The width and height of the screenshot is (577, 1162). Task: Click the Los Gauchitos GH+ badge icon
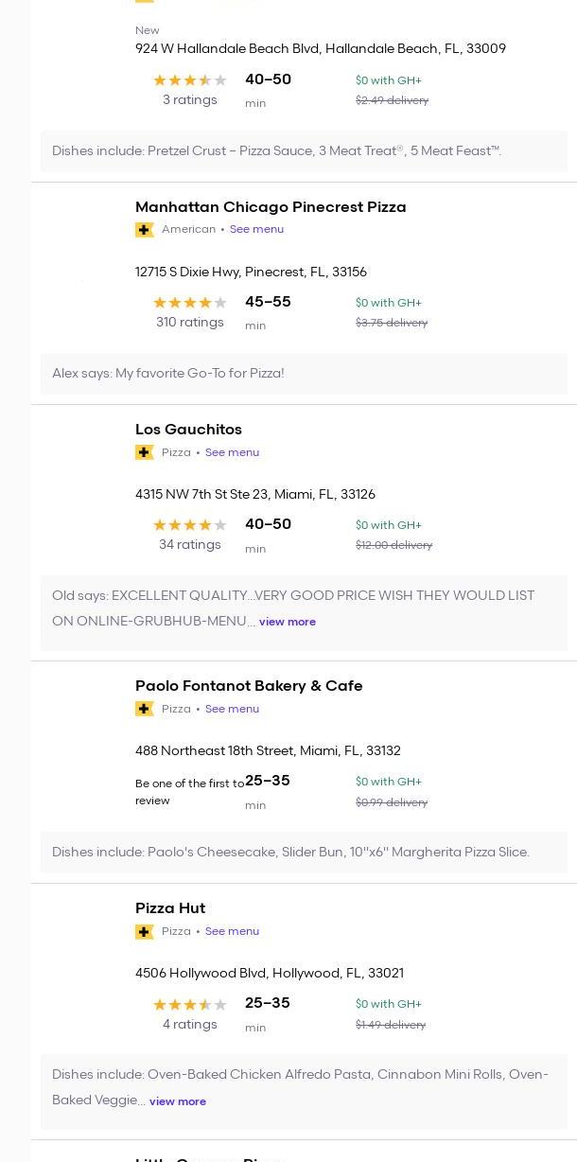[145, 452]
